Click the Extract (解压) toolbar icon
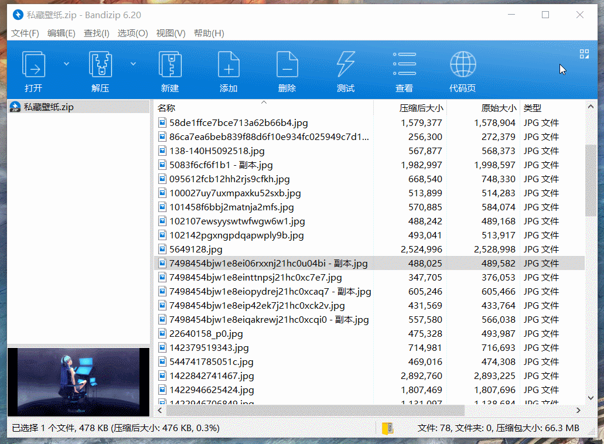The height and width of the screenshot is (444, 604). [100, 65]
